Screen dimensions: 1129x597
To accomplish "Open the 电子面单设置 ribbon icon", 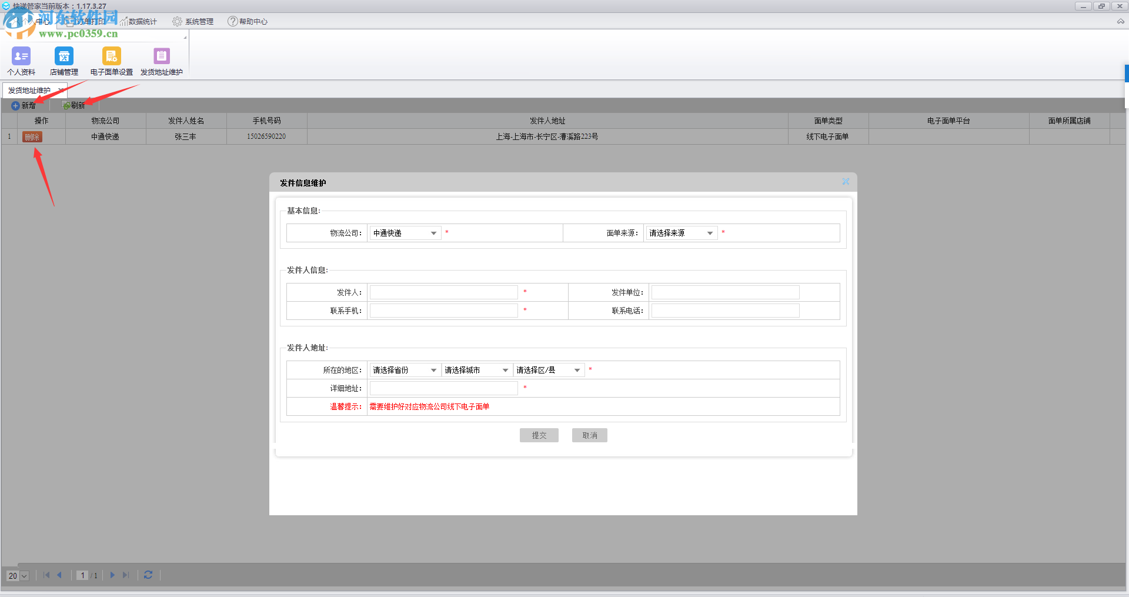I will click(112, 61).
